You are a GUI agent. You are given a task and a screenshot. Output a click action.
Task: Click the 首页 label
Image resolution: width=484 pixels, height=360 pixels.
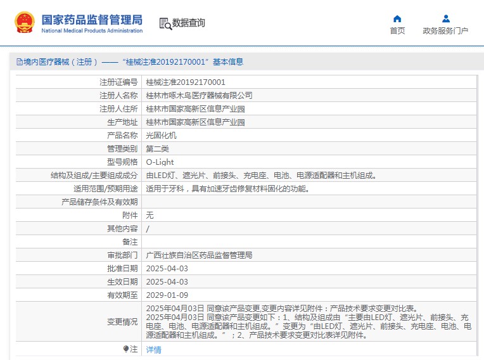tap(397, 30)
